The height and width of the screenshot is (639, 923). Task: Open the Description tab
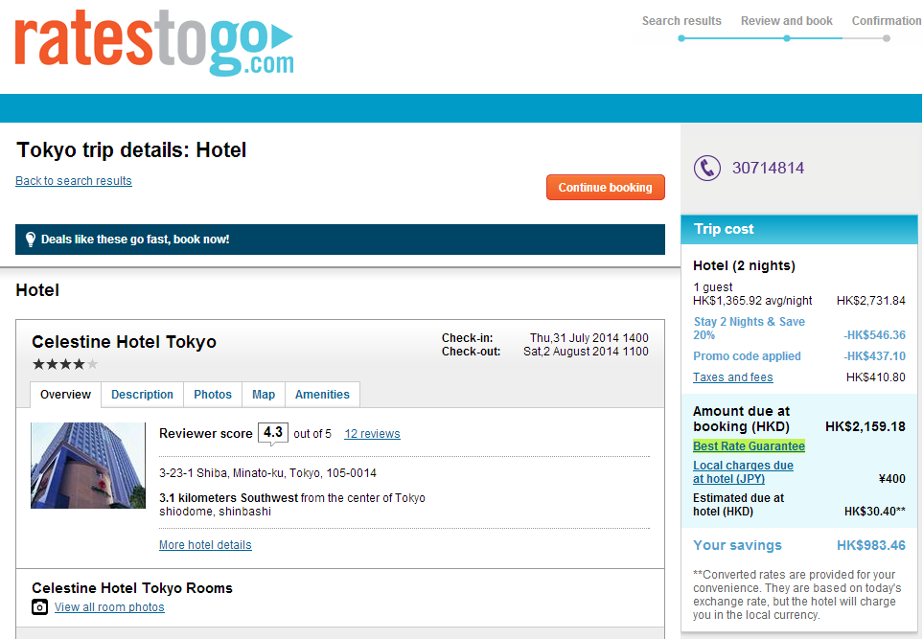coord(142,395)
